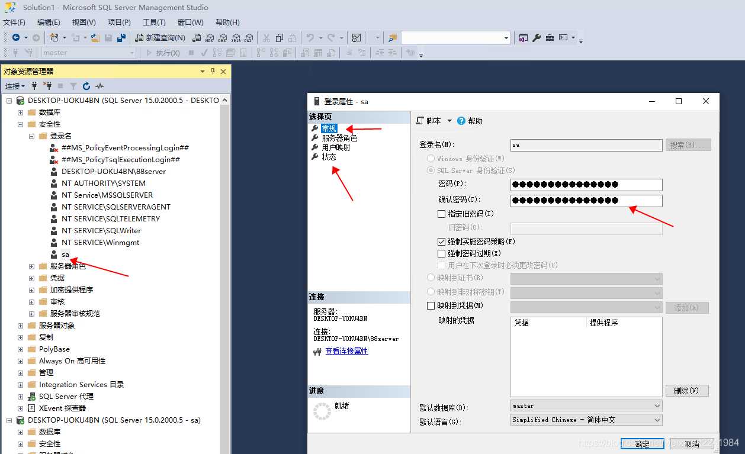Open the 编辑(E) menu
Viewport: 745px width, 454px height.
(49, 22)
